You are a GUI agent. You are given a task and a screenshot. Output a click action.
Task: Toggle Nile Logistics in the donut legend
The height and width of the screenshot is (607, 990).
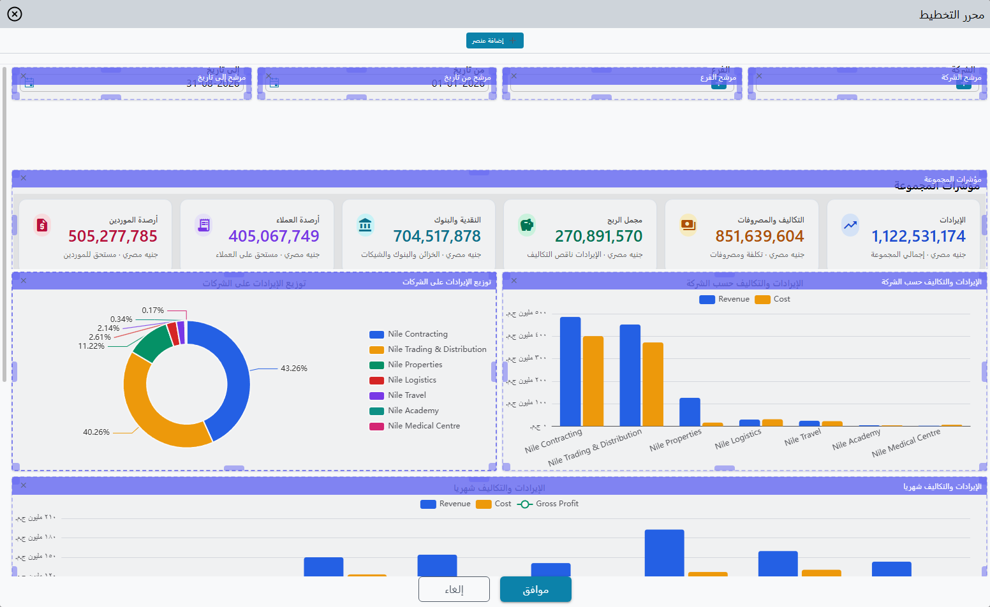[x=403, y=380]
